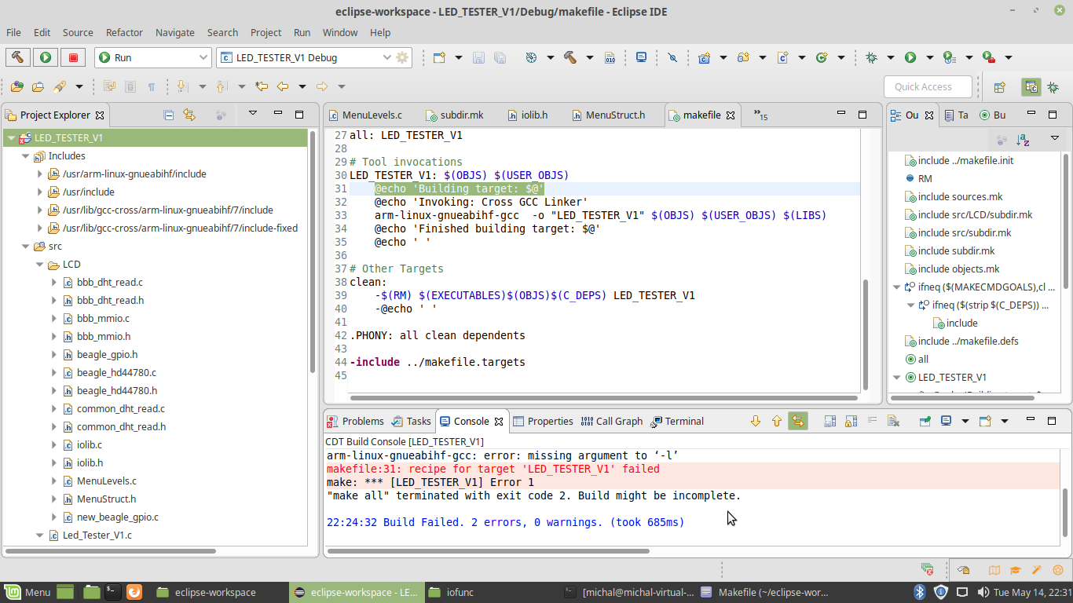1073x603 pixels.
Task: Switch to the Problems tab
Action: pos(355,422)
